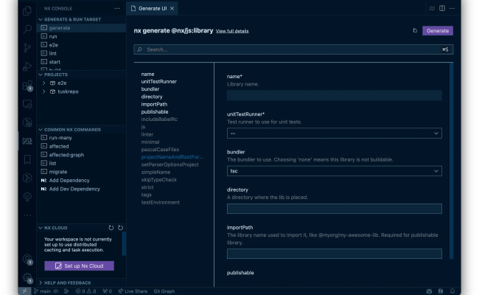Click the Generate button
Image resolution: width=479 pixels, height=295 pixels.
(438, 30)
